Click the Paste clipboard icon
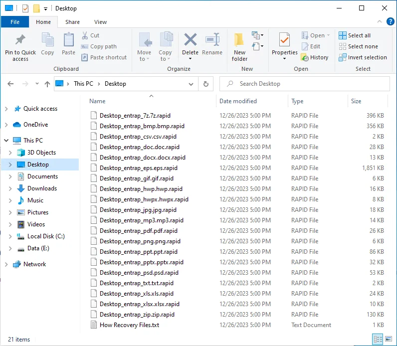This screenshot has height=346, width=397. (x=68, y=41)
